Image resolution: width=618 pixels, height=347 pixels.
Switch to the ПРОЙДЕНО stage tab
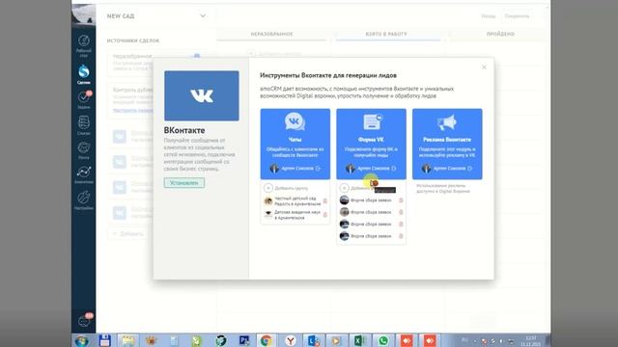click(x=500, y=35)
